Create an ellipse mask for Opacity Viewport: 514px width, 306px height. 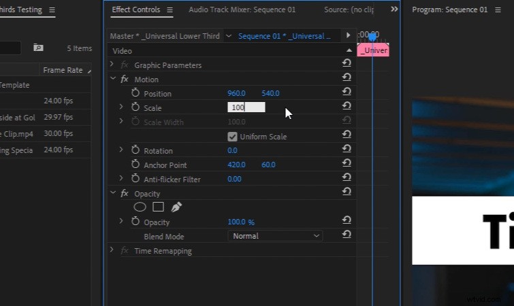pyautogui.click(x=140, y=207)
